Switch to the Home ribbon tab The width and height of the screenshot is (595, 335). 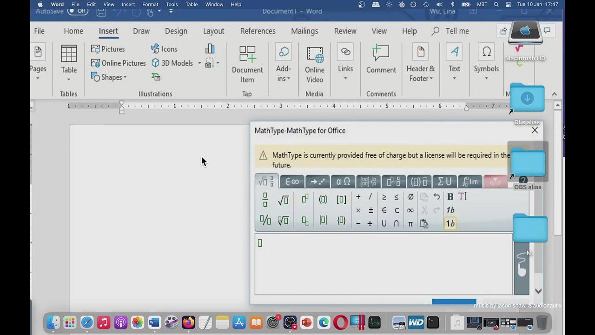(73, 31)
